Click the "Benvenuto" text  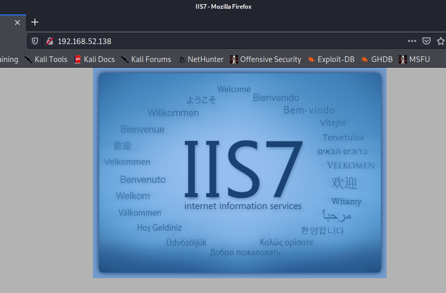point(143,179)
